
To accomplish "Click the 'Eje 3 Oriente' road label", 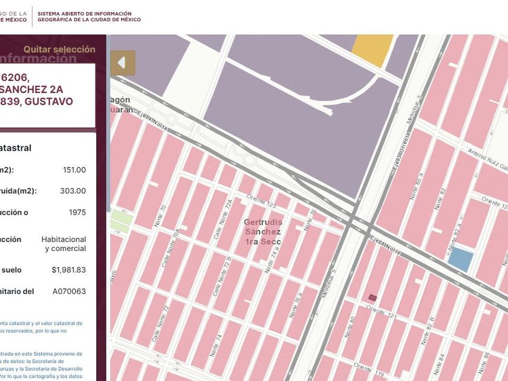I will (401, 152).
